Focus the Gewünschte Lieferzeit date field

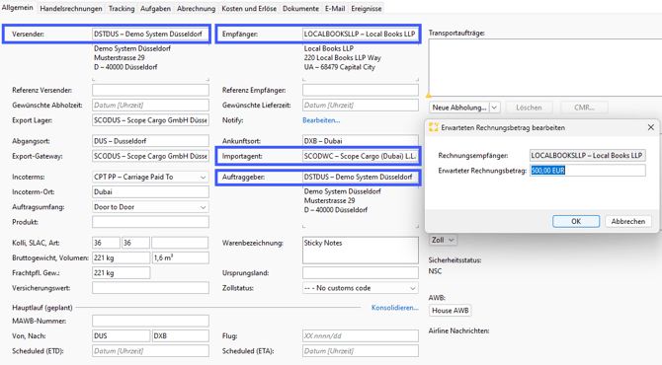pyautogui.click(x=360, y=105)
